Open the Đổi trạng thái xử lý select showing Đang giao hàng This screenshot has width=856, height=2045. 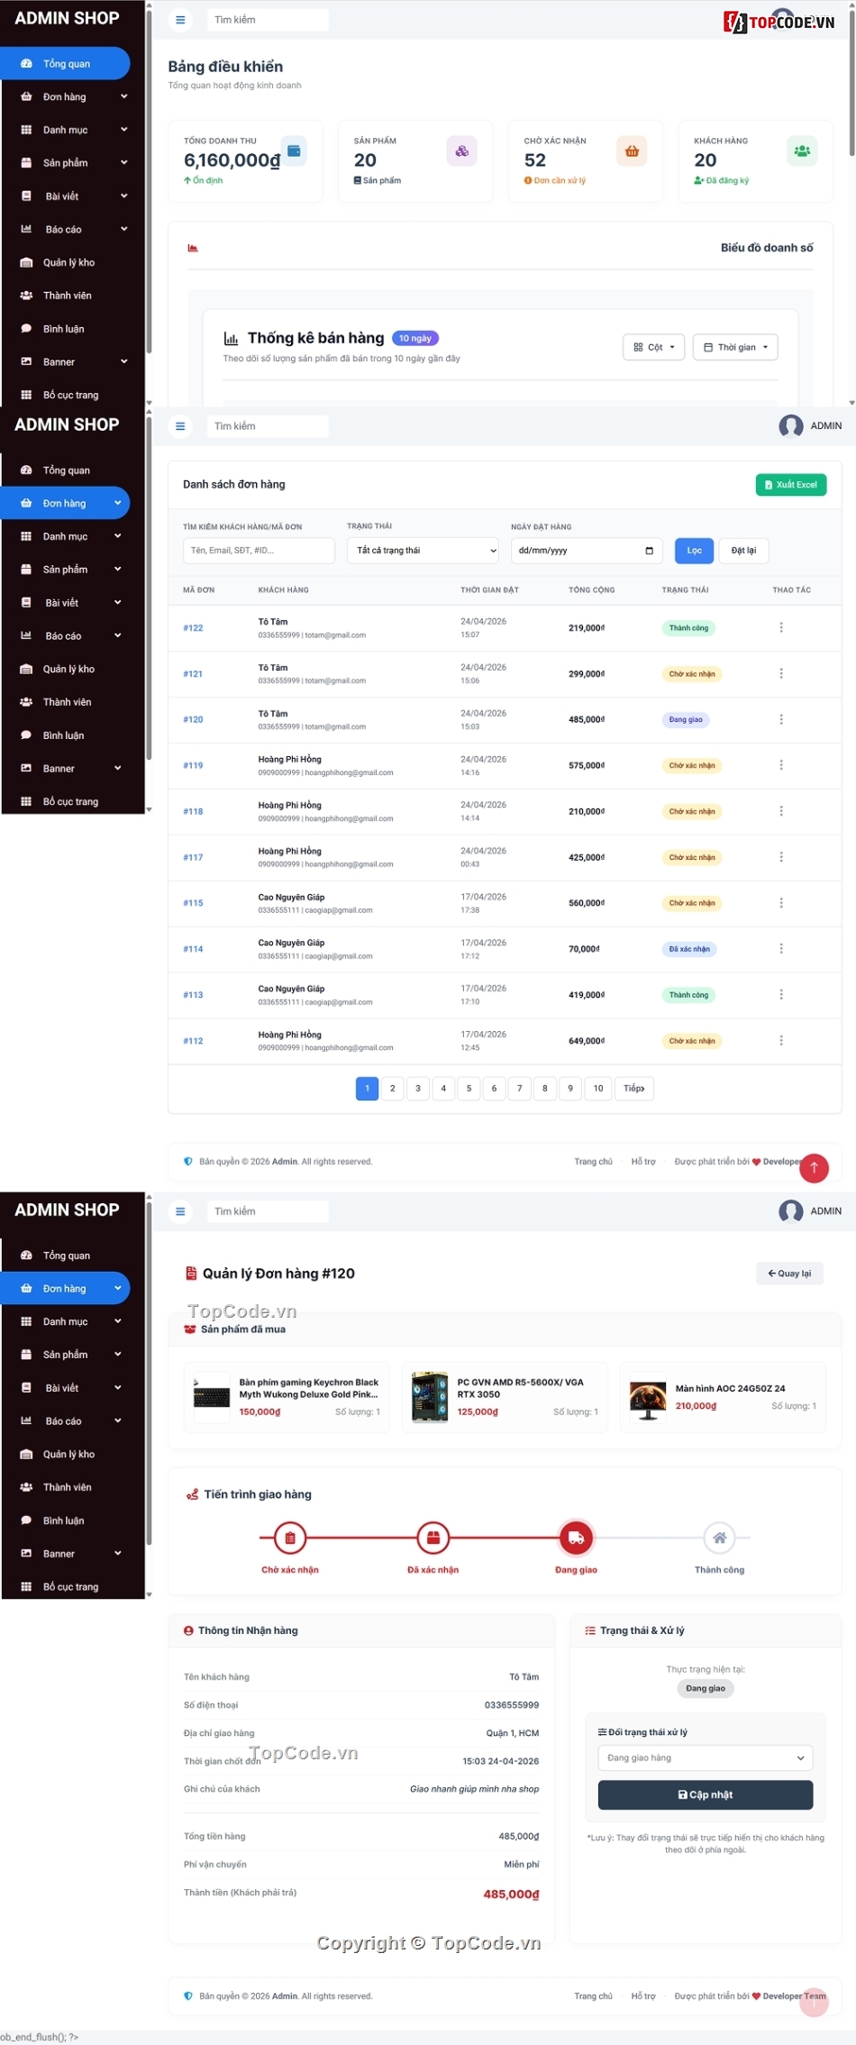point(706,1757)
